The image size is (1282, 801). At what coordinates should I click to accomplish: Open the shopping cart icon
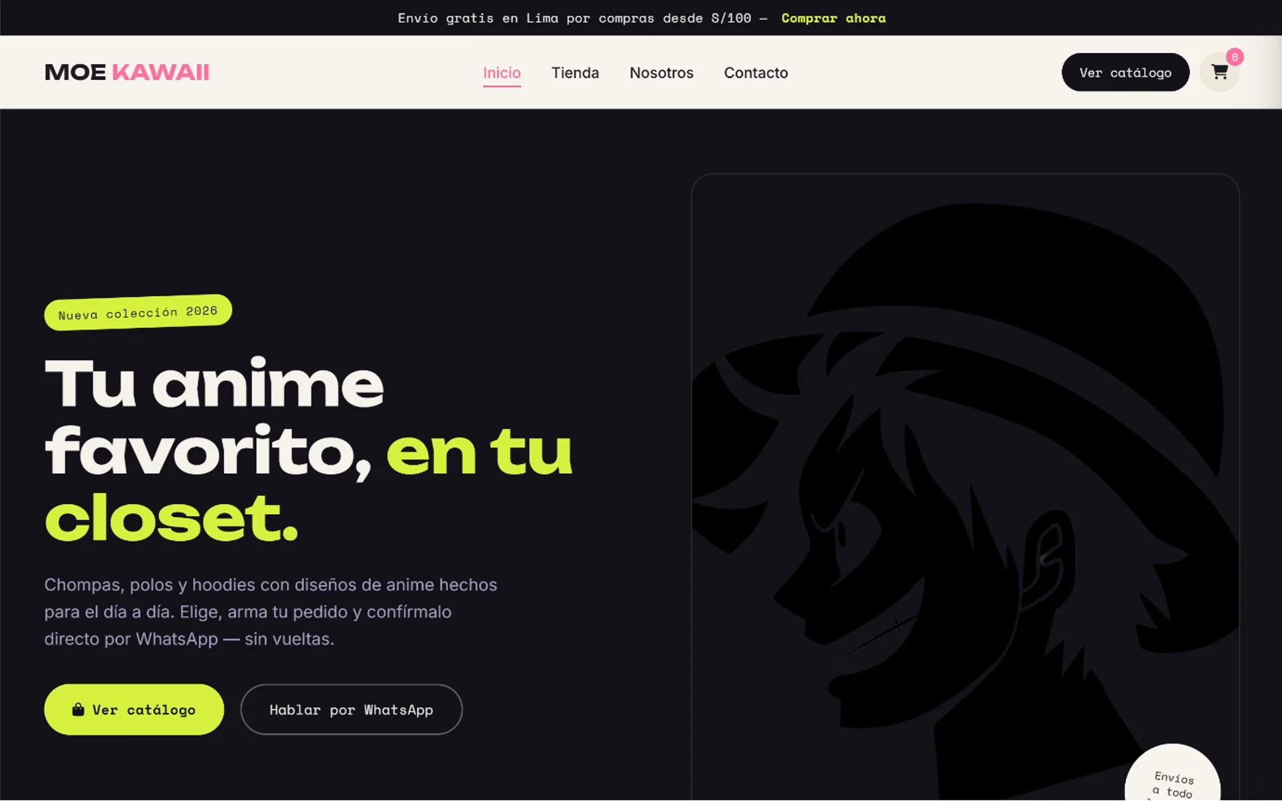1219,72
